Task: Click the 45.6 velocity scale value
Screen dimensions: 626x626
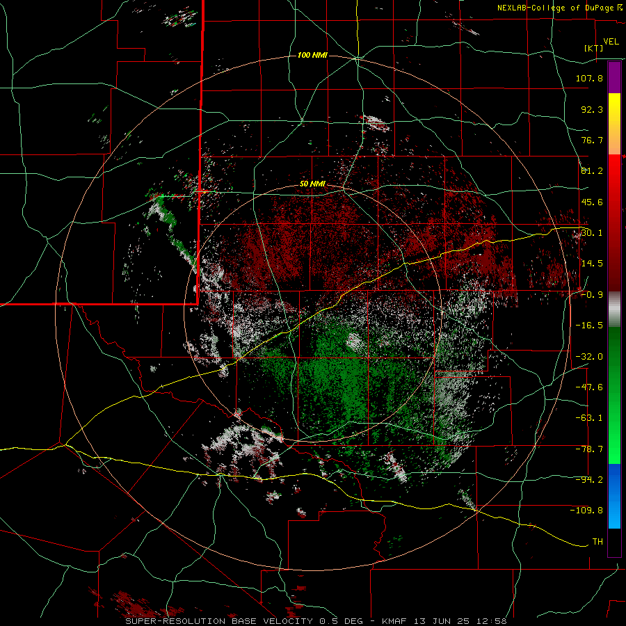Action: tap(592, 202)
